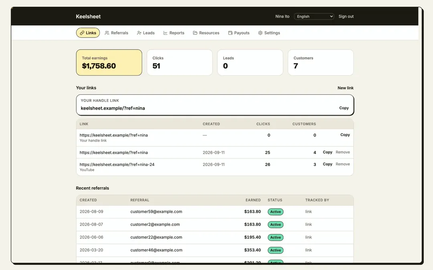
Task: Click Active status badge for customer22
Action: click(x=275, y=238)
